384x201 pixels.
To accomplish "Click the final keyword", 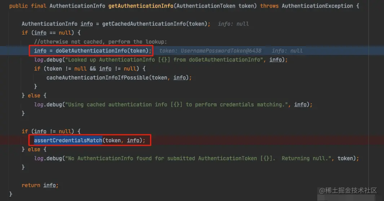I will click(x=39, y=6).
